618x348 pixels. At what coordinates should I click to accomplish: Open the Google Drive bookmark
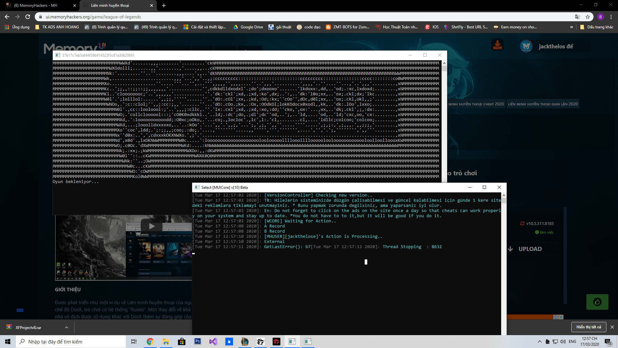pyautogui.click(x=248, y=27)
